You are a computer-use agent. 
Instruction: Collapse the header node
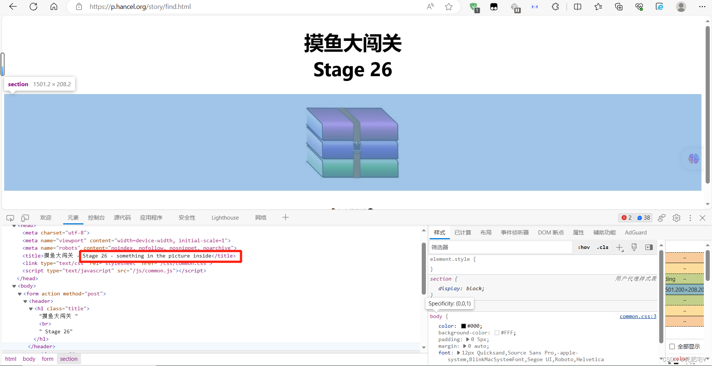[x=25, y=301]
